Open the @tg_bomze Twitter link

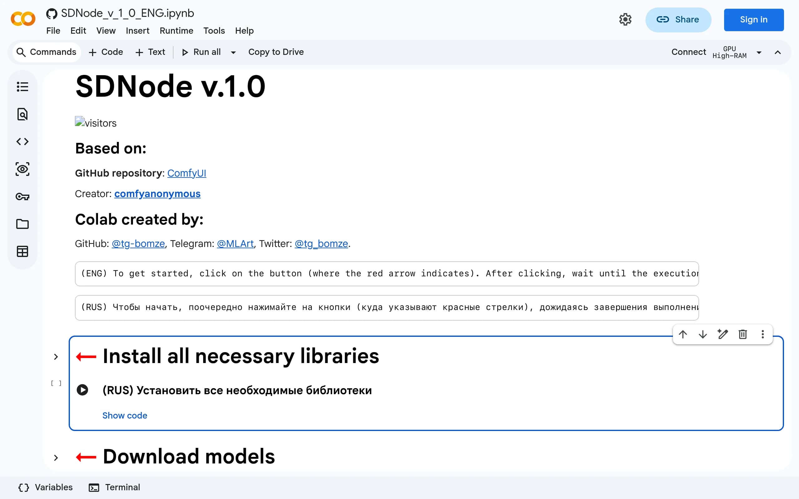click(x=321, y=244)
